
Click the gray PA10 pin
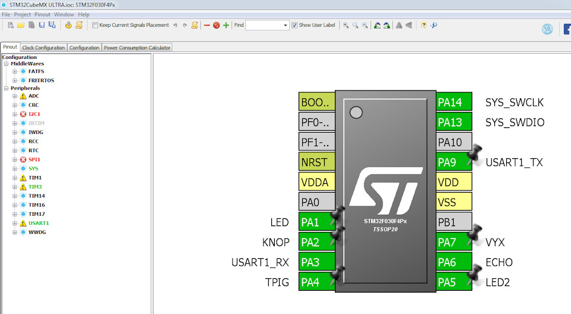pyautogui.click(x=454, y=142)
